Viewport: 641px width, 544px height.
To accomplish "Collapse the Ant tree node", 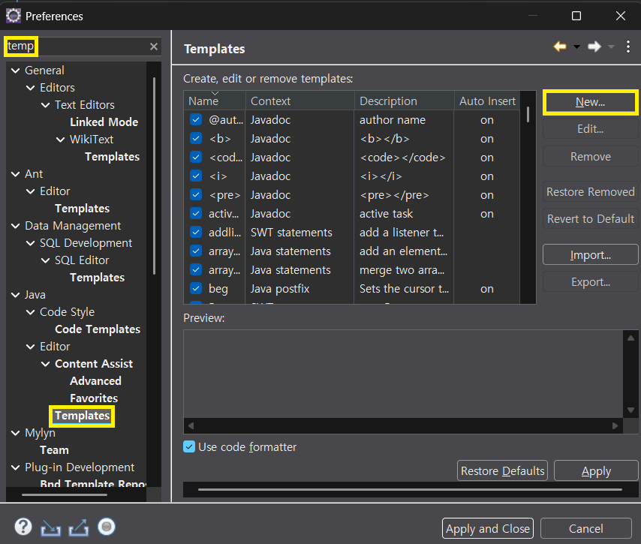I will pyautogui.click(x=16, y=175).
